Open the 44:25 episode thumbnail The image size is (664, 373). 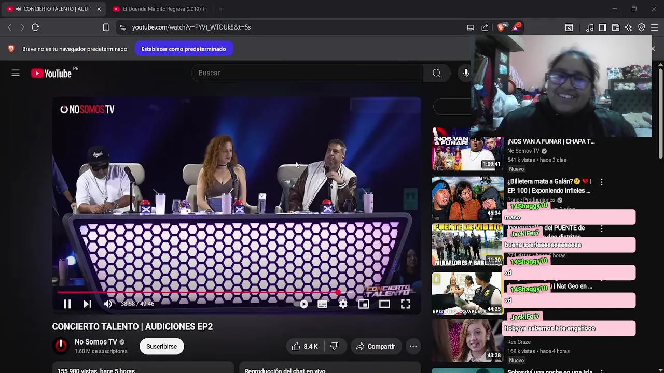467,293
